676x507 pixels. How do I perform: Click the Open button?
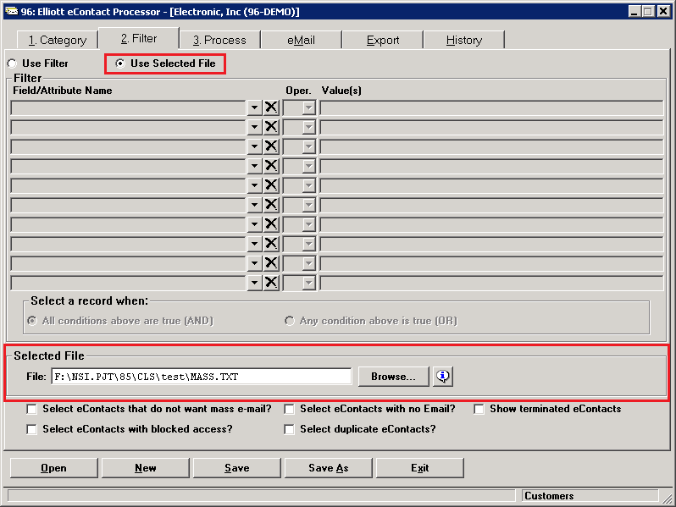54,468
